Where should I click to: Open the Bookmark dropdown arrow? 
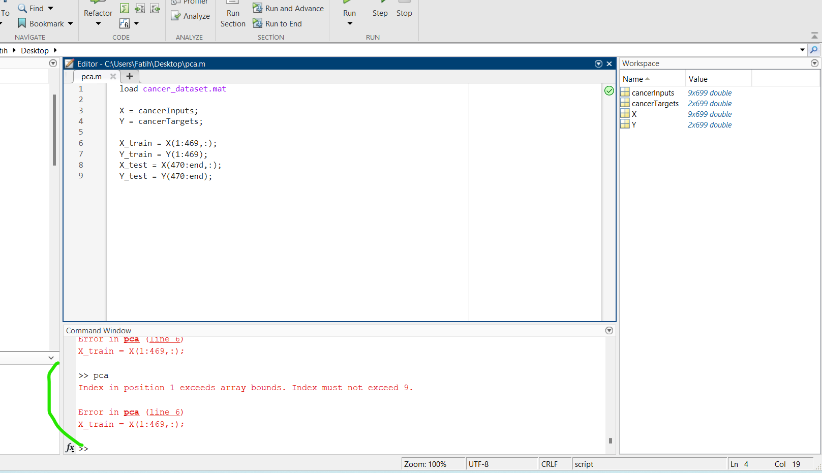pyautogui.click(x=71, y=23)
